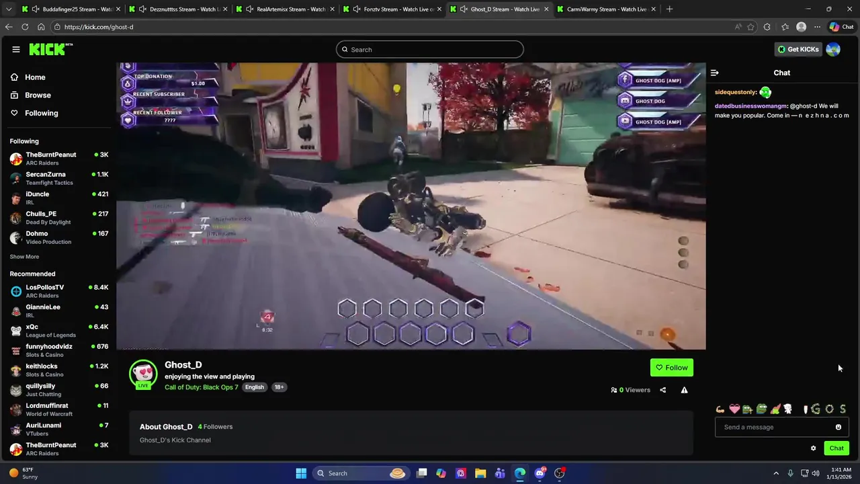Image resolution: width=860 pixels, height=484 pixels.
Task: Open xQc recommended channel
Action: [x=58, y=330]
